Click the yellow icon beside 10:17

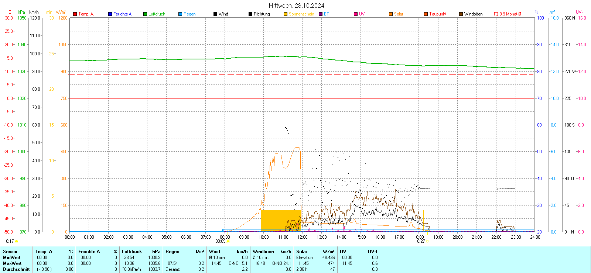click(x=17, y=241)
